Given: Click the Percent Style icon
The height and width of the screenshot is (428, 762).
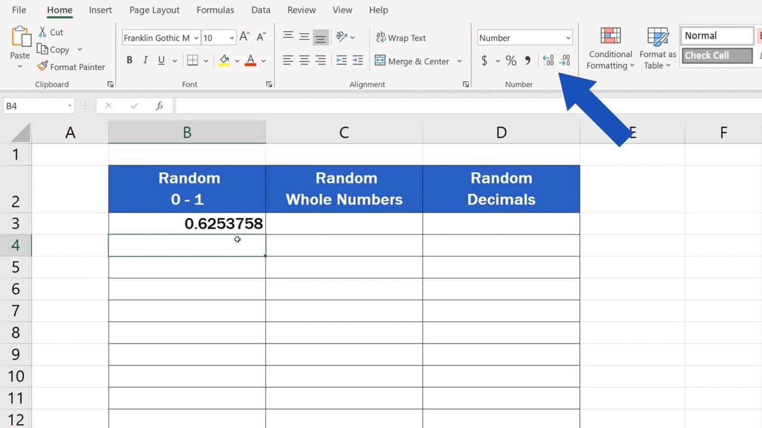Looking at the screenshot, I should (x=511, y=60).
